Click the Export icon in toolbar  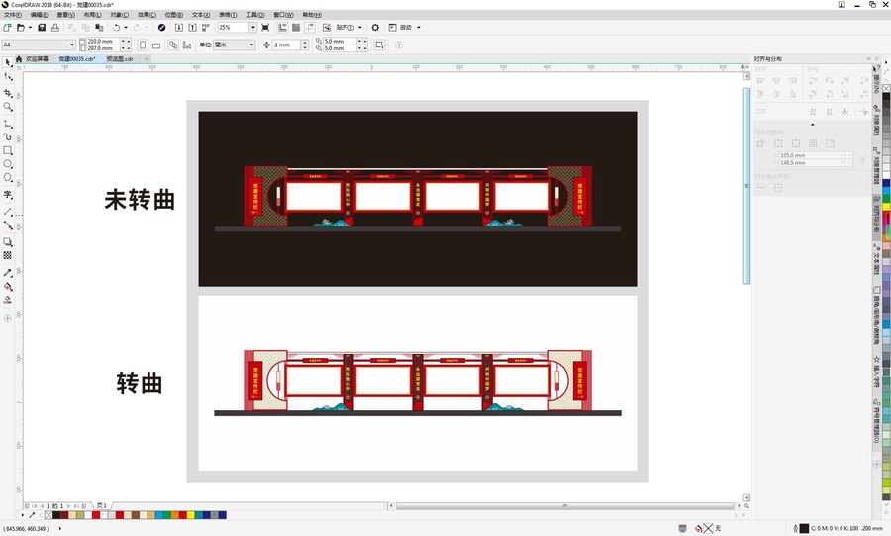(192, 28)
